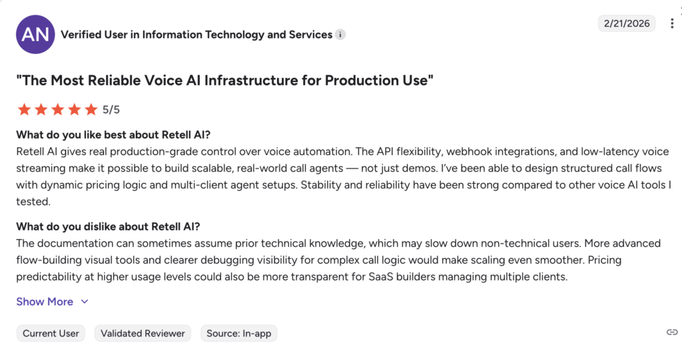Screen dimensions: 682x345
Task: Click the first rating star
Action: [24, 109]
